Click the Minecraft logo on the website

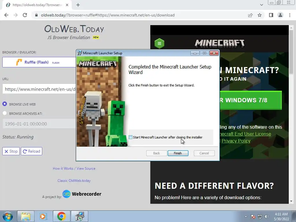point(220,43)
